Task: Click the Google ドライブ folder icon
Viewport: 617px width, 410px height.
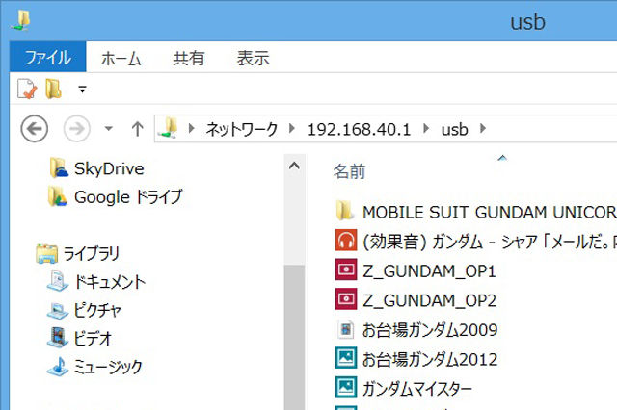Action: (x=58, y=196)
